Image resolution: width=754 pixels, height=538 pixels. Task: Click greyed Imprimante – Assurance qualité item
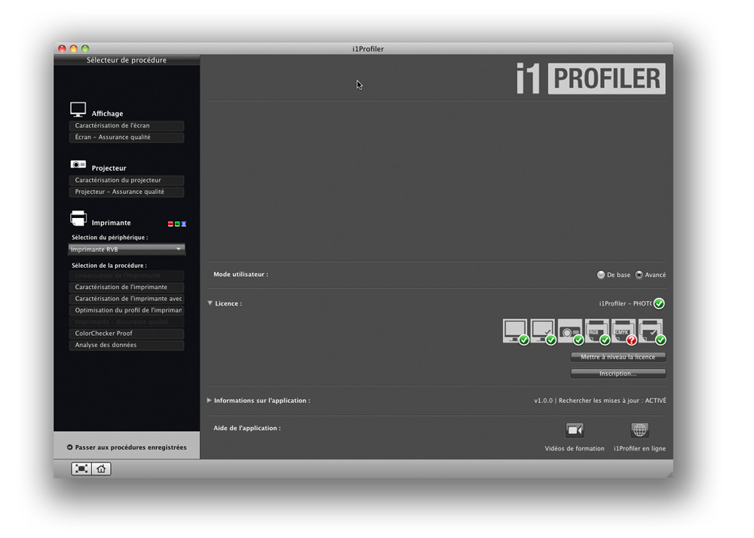click(127, 321)
